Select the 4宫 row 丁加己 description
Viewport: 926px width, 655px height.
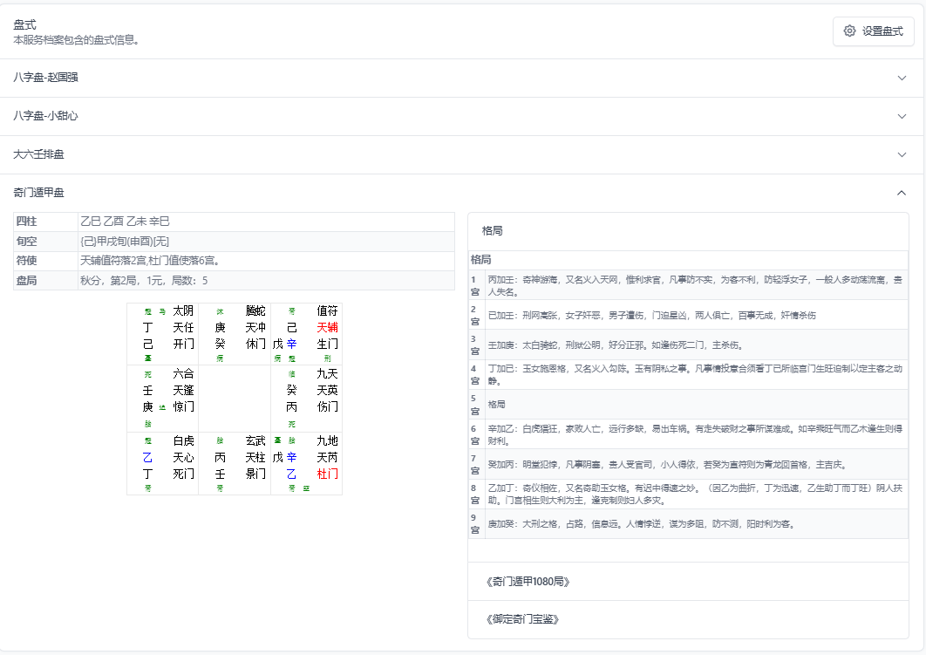[x=695, y=374]
